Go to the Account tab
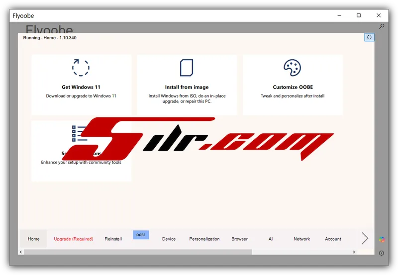Image resolution: width=398 pixels, height=275 pixels. click(333, 239)
